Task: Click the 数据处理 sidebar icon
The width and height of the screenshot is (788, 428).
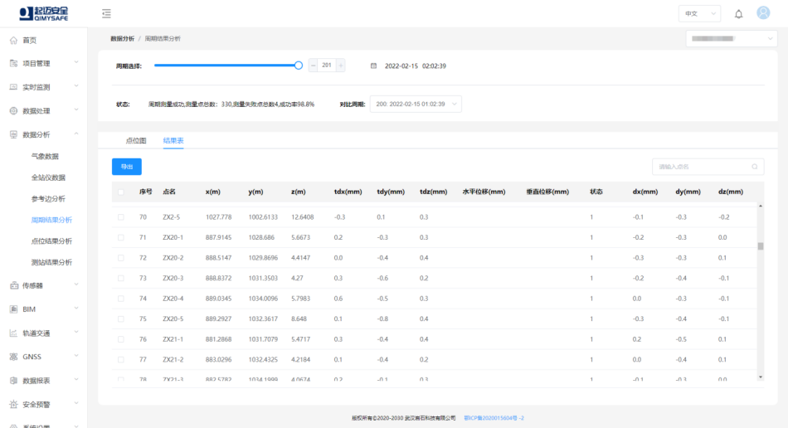Action: (13, 111)
